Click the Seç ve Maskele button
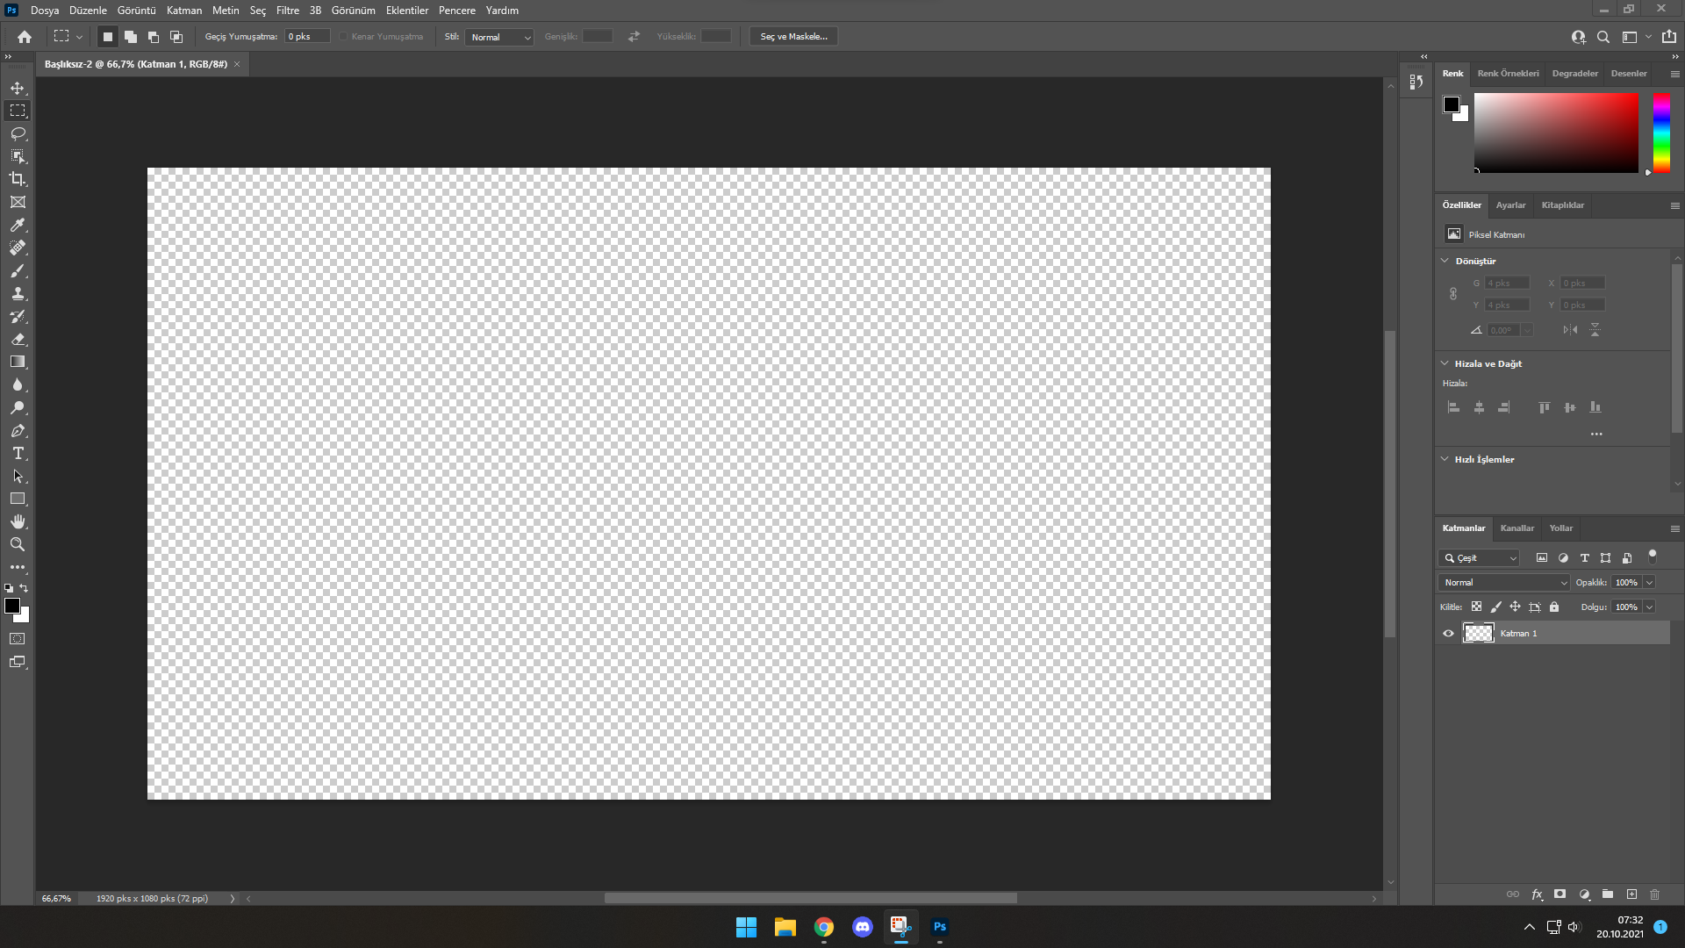The height and width of the screenshot is (948, 1685). point(793,36)
